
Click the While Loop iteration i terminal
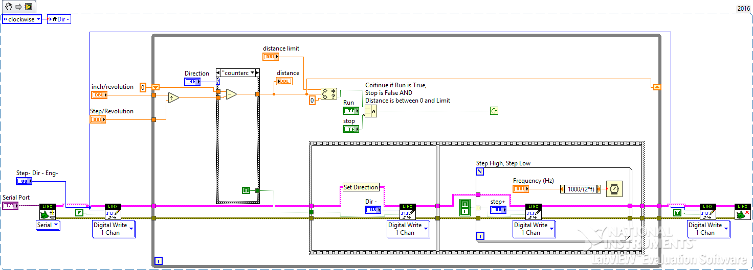[x=159, y=261]
